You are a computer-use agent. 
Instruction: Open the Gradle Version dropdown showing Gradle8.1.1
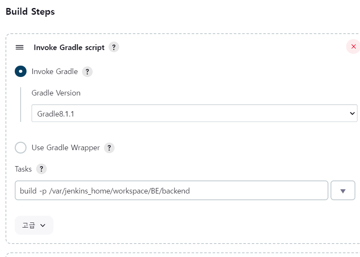pyautogui.click(x=195, y=113)
